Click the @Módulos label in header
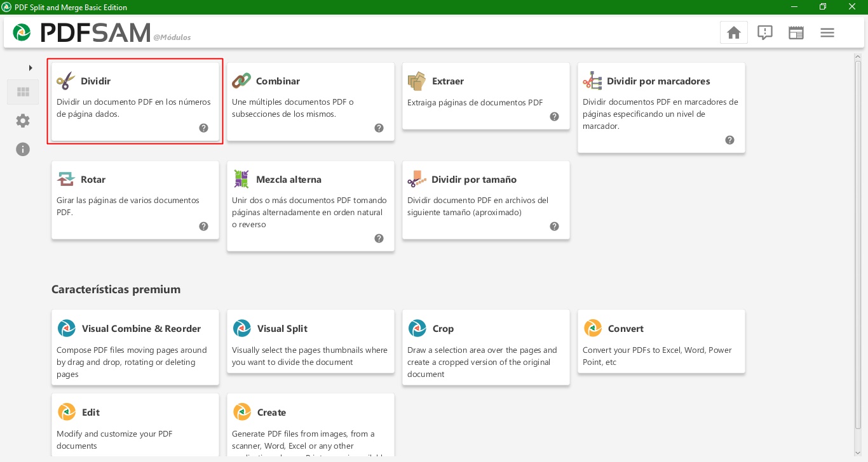The height and width of the screenshot is (462, 868). click(172, 37)
